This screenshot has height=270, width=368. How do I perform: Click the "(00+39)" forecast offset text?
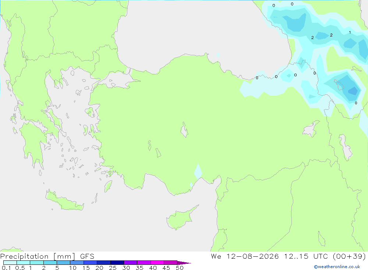(x=349, y=256)
